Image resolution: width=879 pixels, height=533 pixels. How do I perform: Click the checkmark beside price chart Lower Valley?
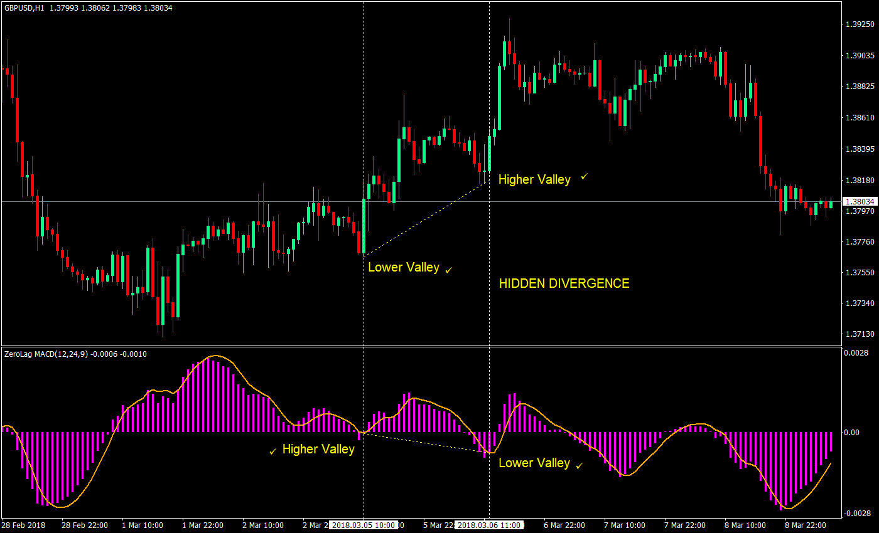point(448,270)
